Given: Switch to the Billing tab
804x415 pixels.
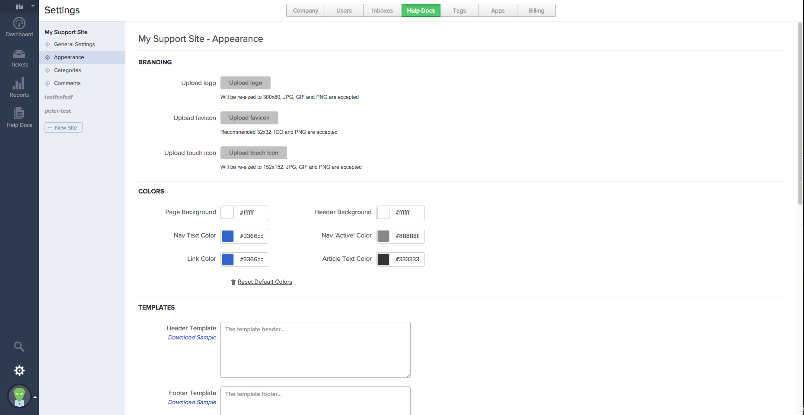Looking at the screenshot, I should pos(536,11).
